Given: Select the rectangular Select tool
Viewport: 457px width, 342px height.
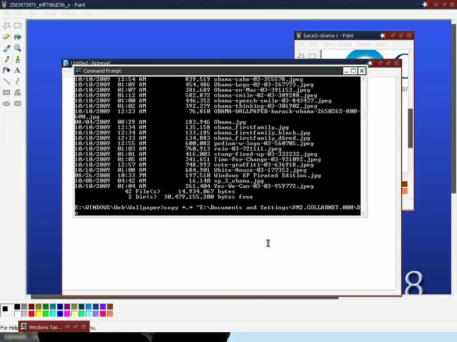Looking at the screenshot, I should point(17,25).
